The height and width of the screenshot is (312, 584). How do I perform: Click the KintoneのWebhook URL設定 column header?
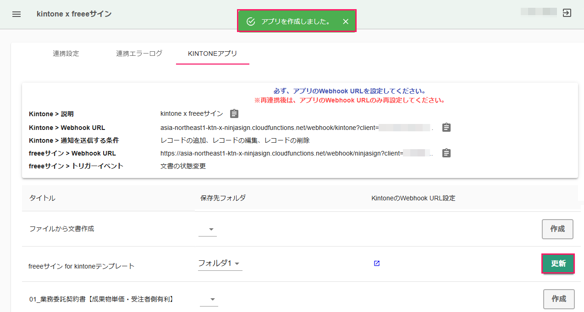tap(413, 198)
